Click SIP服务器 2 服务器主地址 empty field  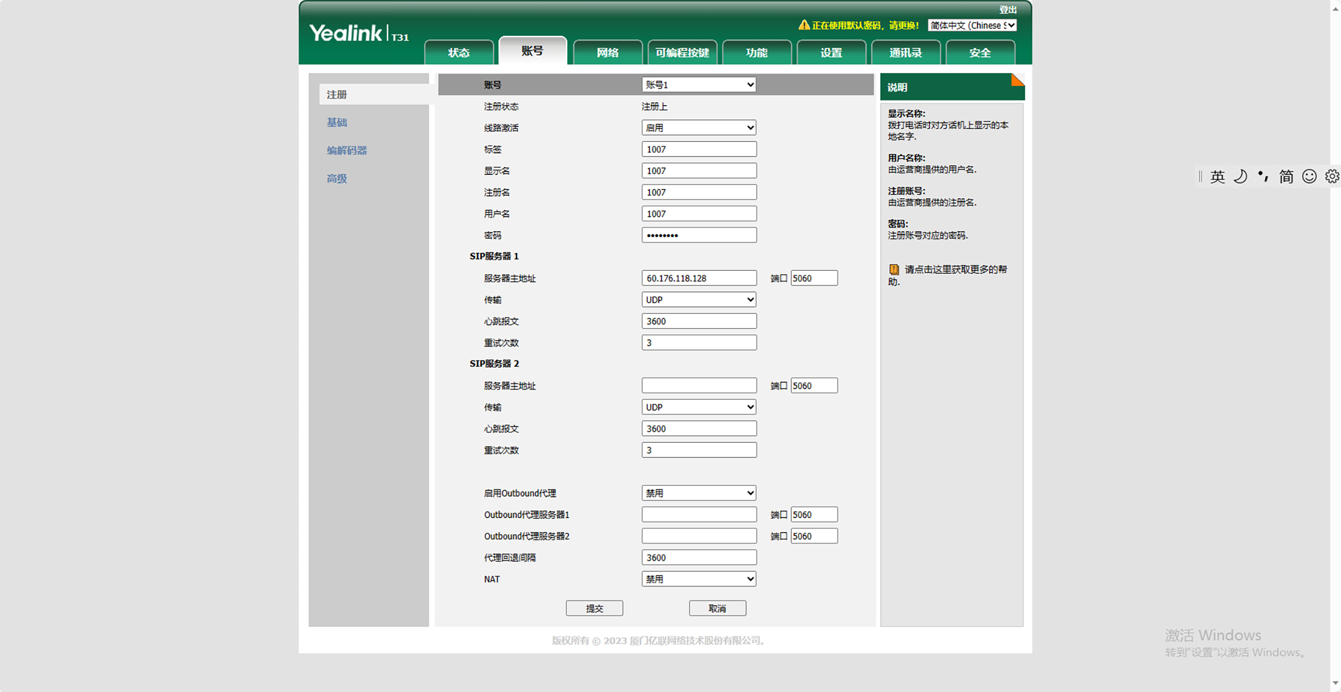699,385
